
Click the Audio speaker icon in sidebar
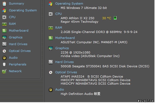[x=4, y=58]
